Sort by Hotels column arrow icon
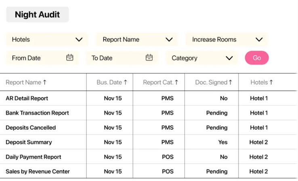Screen dimensions: 298x181 (271, 82)
